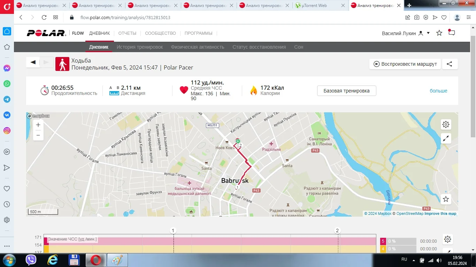Screen dimensions: 476x267
Task: Open Messenger in the Opera sidebar
Action: click(7, 68)
